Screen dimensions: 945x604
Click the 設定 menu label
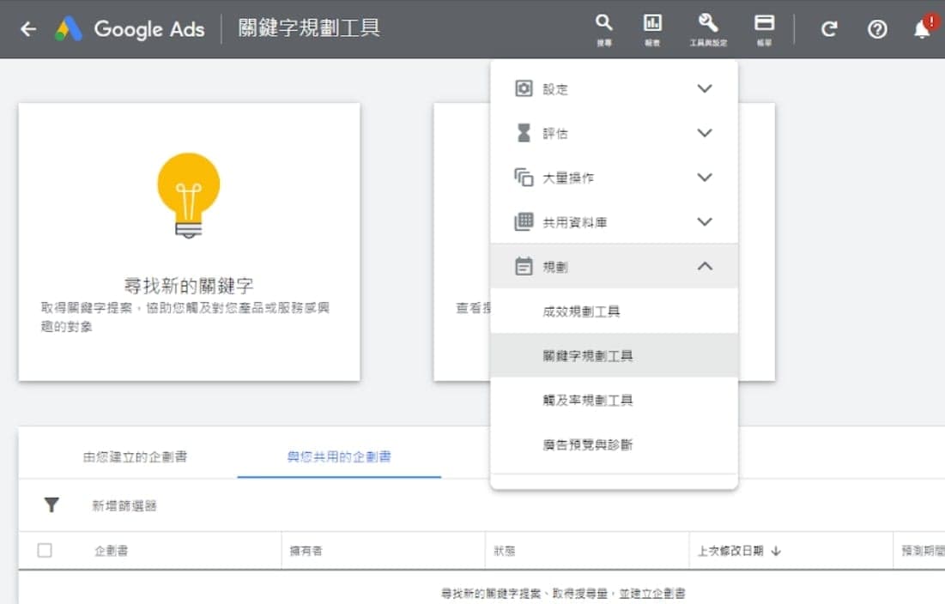click(x=555, y=89)
